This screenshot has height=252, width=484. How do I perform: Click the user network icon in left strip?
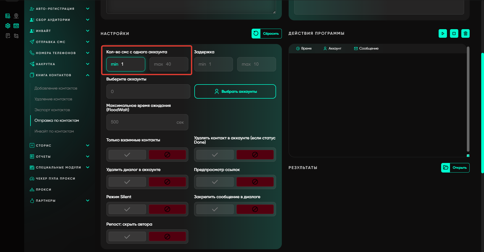(16, 16)
